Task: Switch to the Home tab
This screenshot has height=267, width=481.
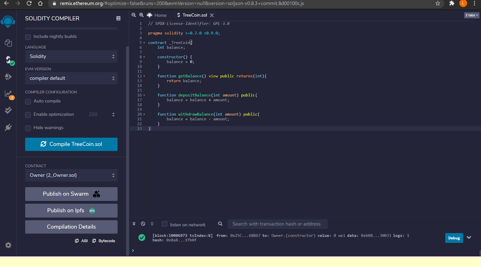Action: 157,15
